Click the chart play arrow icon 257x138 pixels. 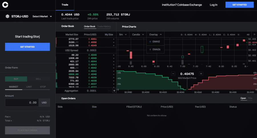click(x=254, y=34)
